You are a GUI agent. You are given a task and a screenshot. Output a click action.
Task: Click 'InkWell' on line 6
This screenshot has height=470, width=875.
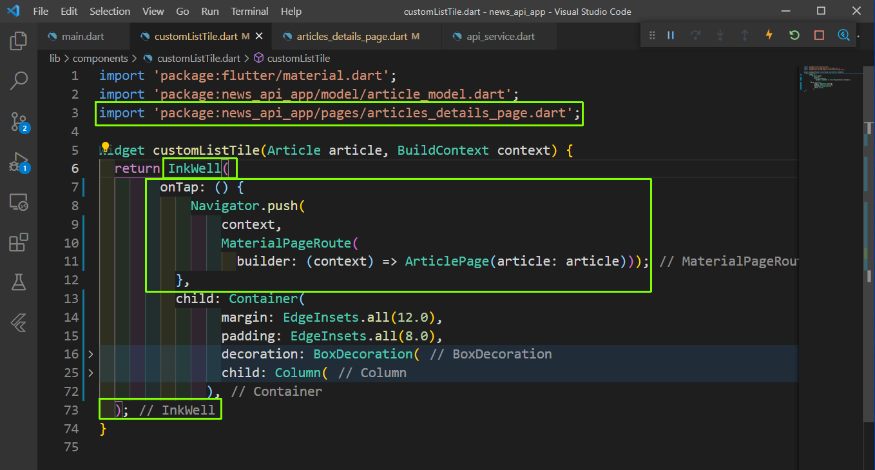coord(195,169)
